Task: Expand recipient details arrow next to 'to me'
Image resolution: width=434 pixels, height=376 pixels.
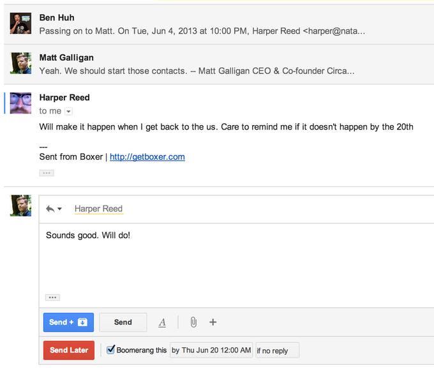Action: (x=69, y=112)
